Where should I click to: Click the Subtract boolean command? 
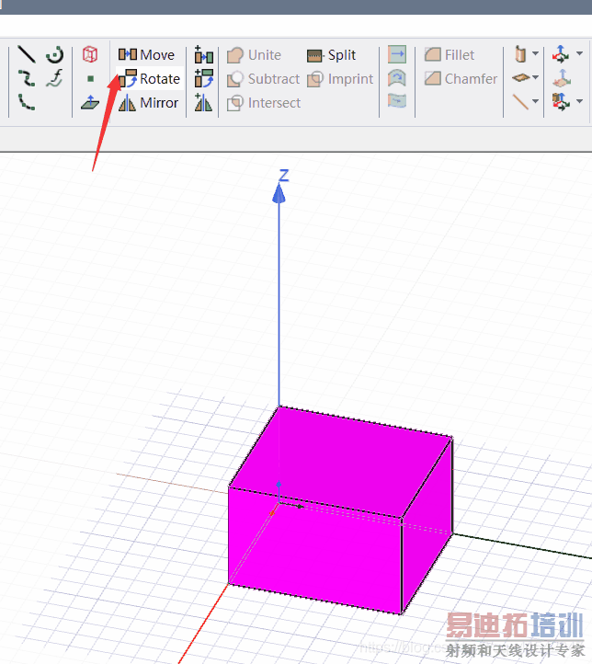pos(263,79)
